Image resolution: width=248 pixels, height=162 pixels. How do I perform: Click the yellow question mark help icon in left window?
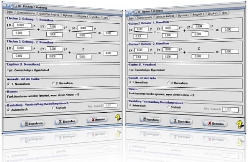point(118,118)
